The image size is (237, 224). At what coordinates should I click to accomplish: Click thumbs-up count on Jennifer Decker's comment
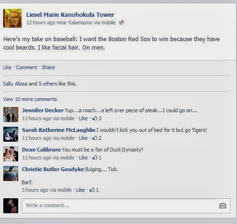97,118
